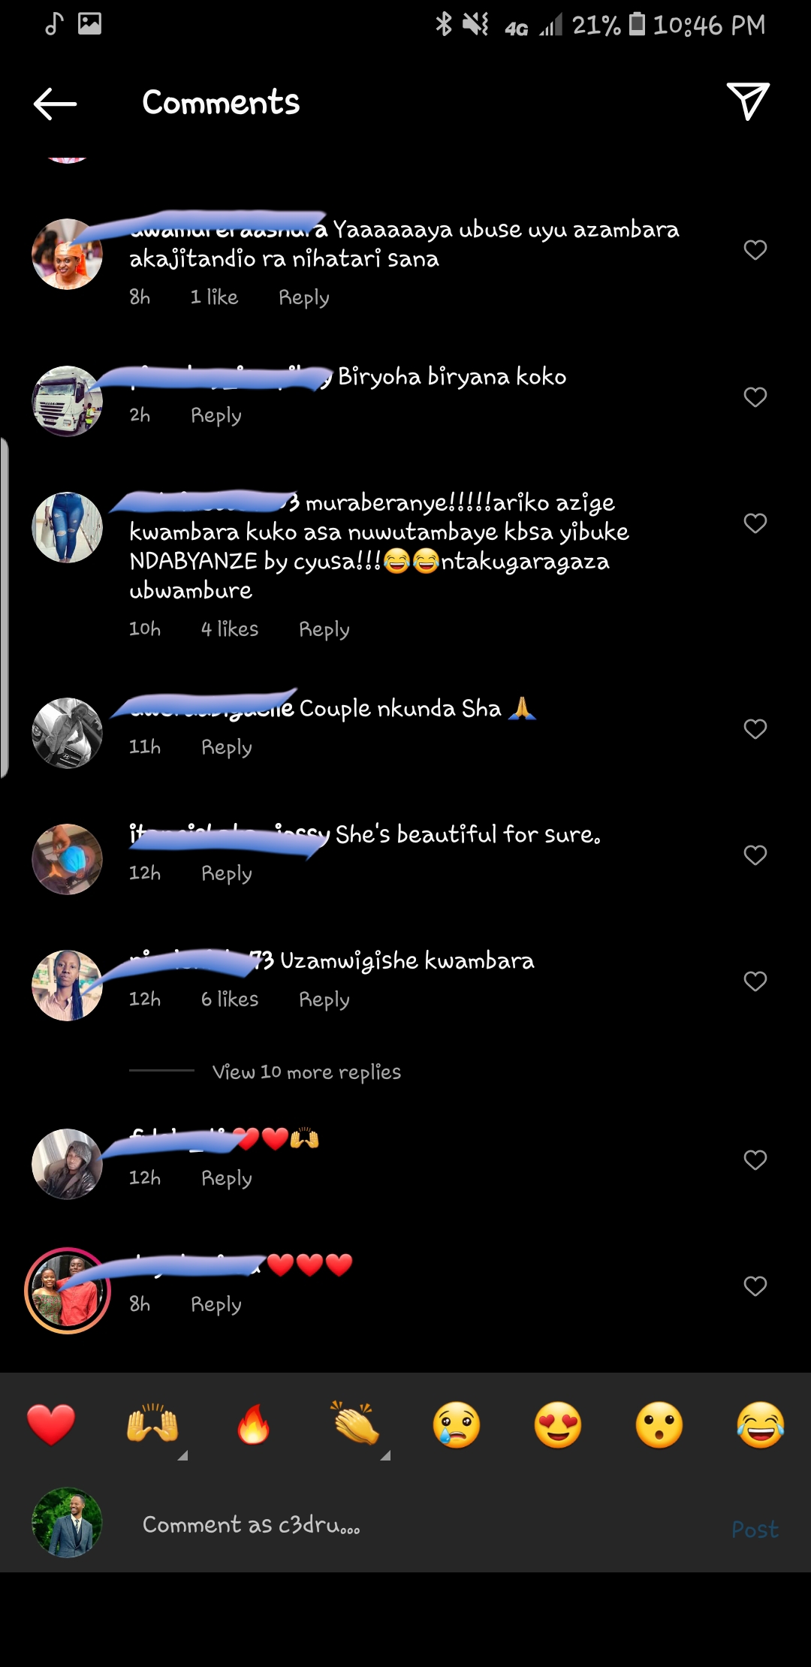Insert the heart eyes emoji
This screenshot has width=811, height=1667.
point(558,1424)
